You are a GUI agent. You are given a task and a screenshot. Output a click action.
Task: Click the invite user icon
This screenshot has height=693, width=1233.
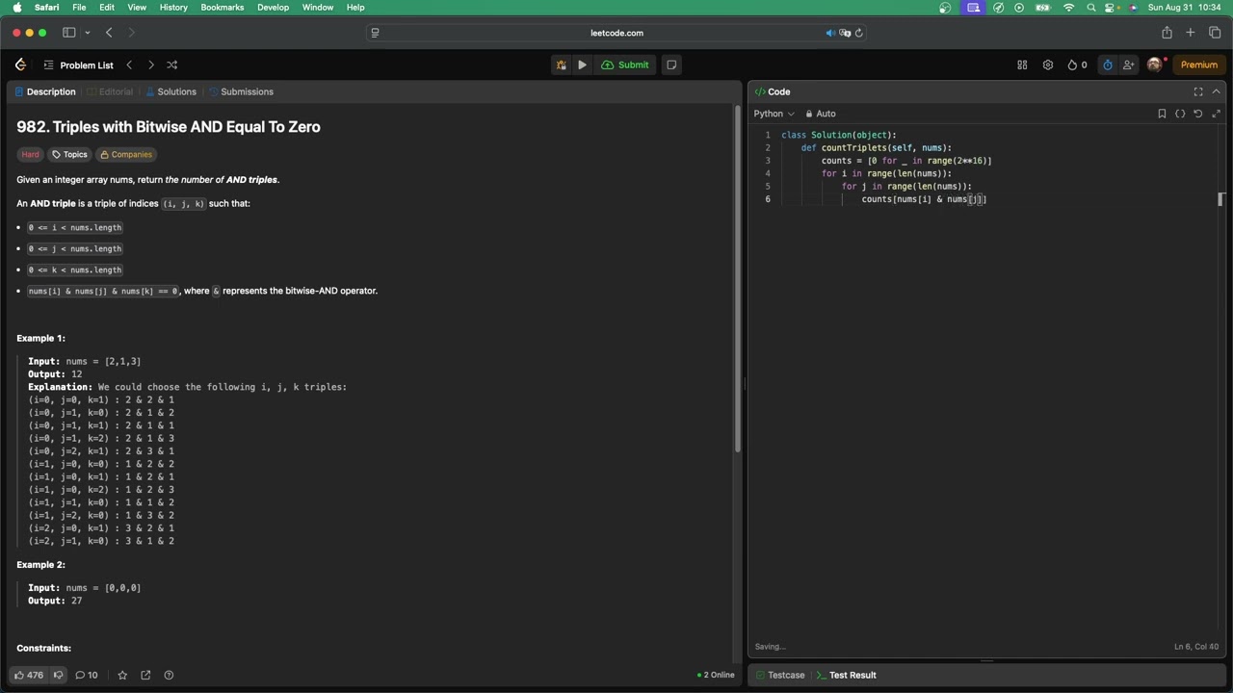tap(1128, 64)
